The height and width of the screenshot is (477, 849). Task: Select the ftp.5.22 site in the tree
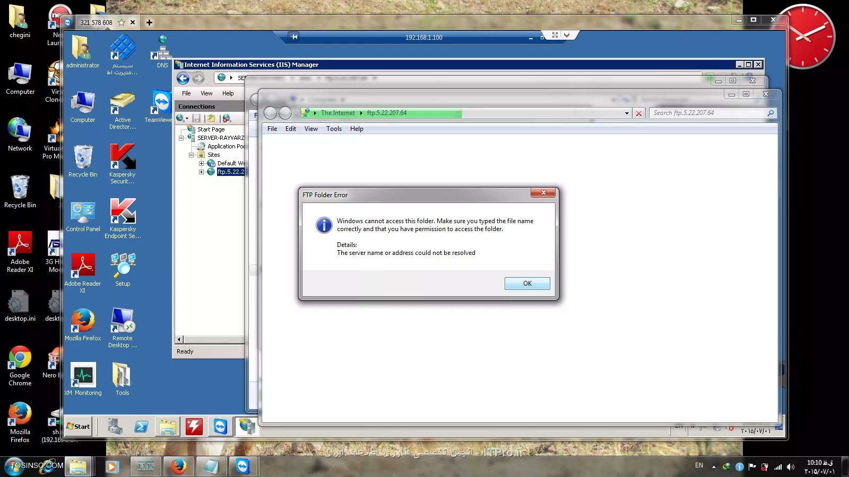[x=230, y=172]
